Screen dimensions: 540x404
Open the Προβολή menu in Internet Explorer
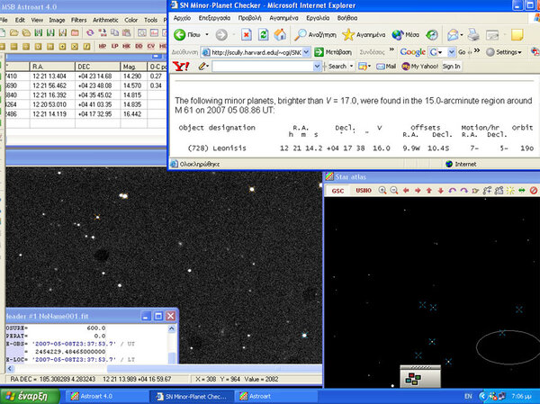coord(249,18)
